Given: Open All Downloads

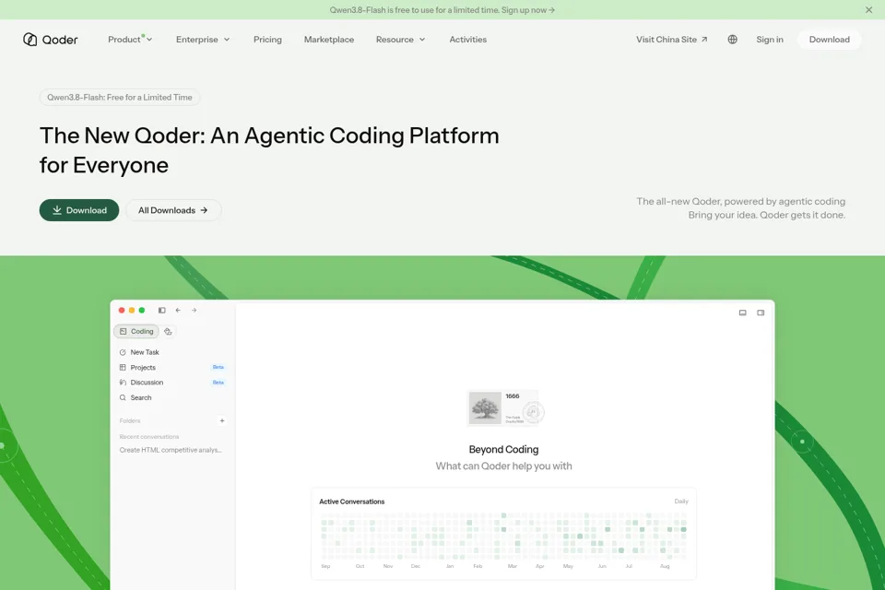Looking at the screenshot, I should 173,210.
